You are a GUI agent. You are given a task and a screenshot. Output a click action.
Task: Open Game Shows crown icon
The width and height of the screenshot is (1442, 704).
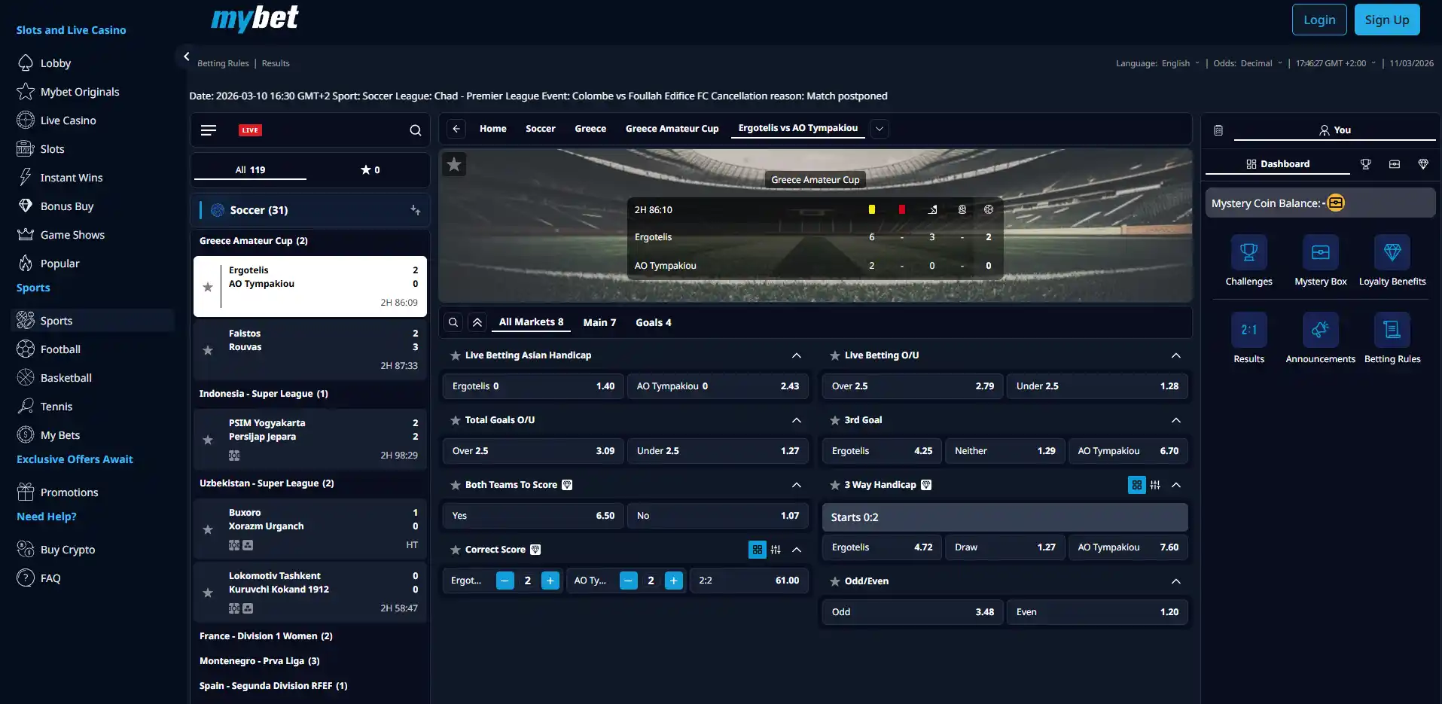pyautogui.click(x=26, y=235)
